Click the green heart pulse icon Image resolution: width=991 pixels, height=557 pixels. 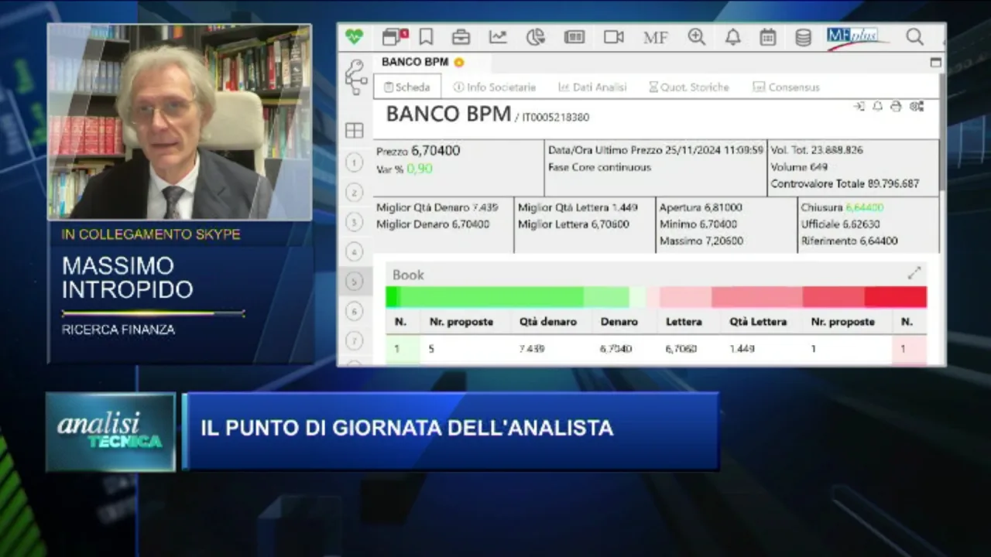point(354,36)
